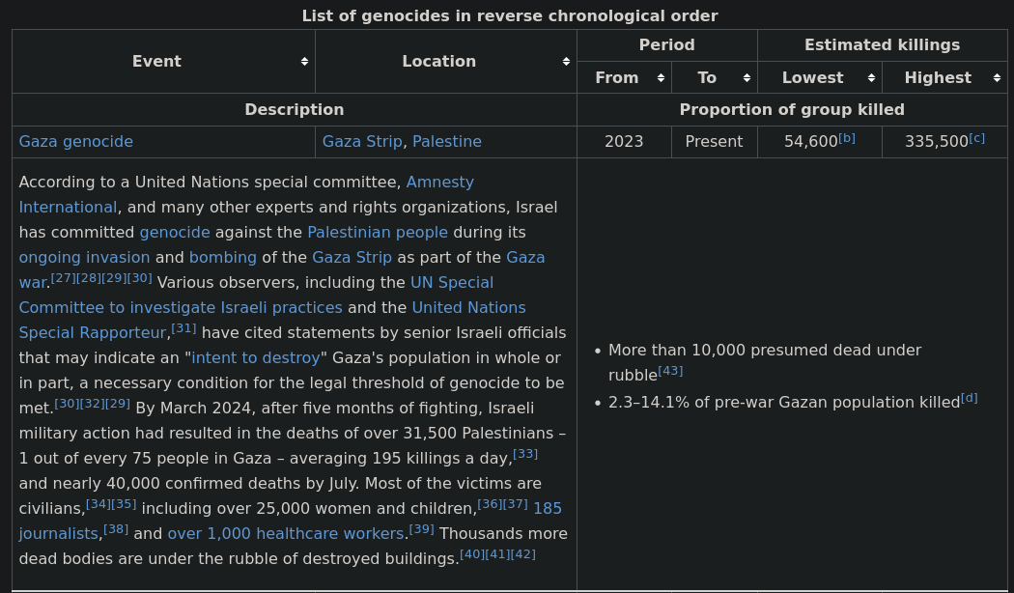1014x593 pixels.
Task: Open citation [36] after women and children
Action: (x=490, y=504)
